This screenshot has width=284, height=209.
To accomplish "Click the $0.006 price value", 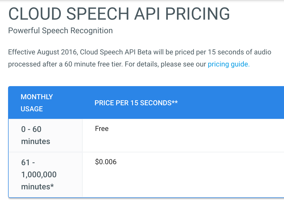I will tap(106, 162).
